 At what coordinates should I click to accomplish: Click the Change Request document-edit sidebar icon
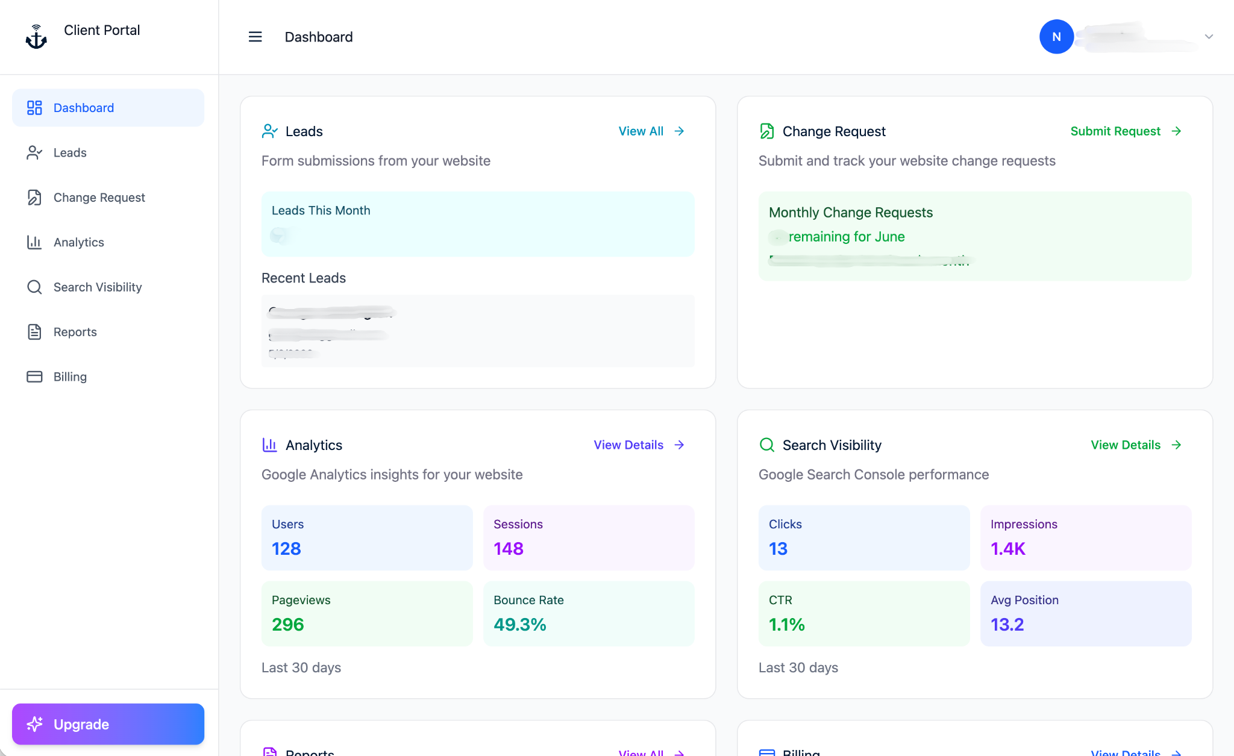click(34, 198)
